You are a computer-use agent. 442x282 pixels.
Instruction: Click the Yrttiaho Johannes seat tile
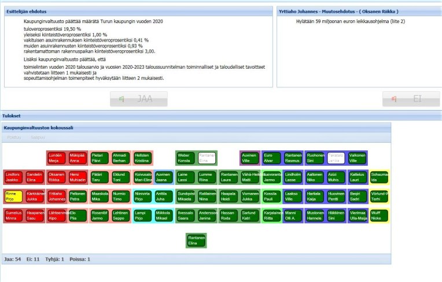pyautogui.click(x=56, y=196)
